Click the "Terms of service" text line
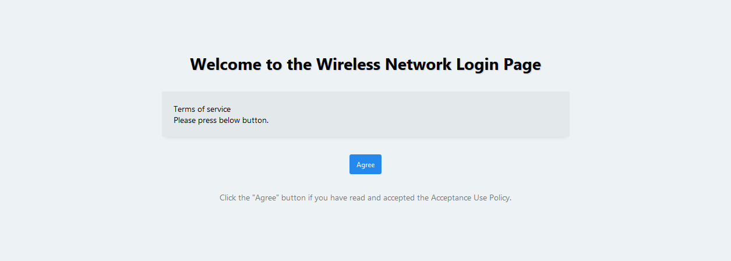Image resolution: width=731 pixels, height=261 pixels. pos(202,109)
